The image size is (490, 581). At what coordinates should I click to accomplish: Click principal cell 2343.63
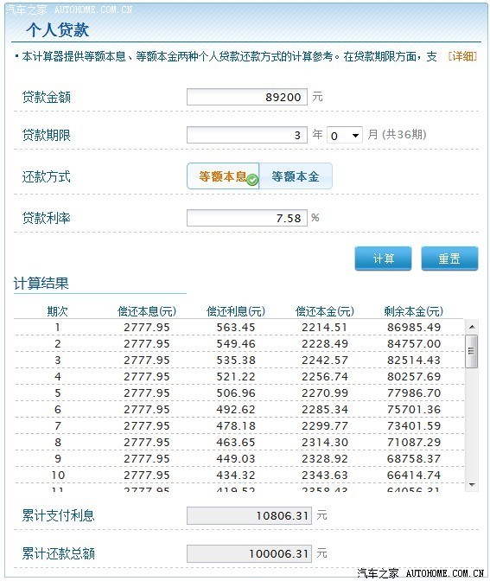[x=325, y=475]
